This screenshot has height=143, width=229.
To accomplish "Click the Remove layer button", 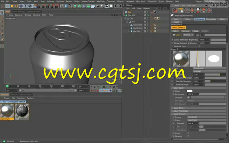I will pos(186,31).
